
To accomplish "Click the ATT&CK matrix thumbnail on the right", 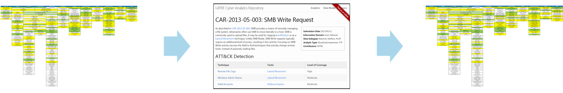I will coord(494,46).
